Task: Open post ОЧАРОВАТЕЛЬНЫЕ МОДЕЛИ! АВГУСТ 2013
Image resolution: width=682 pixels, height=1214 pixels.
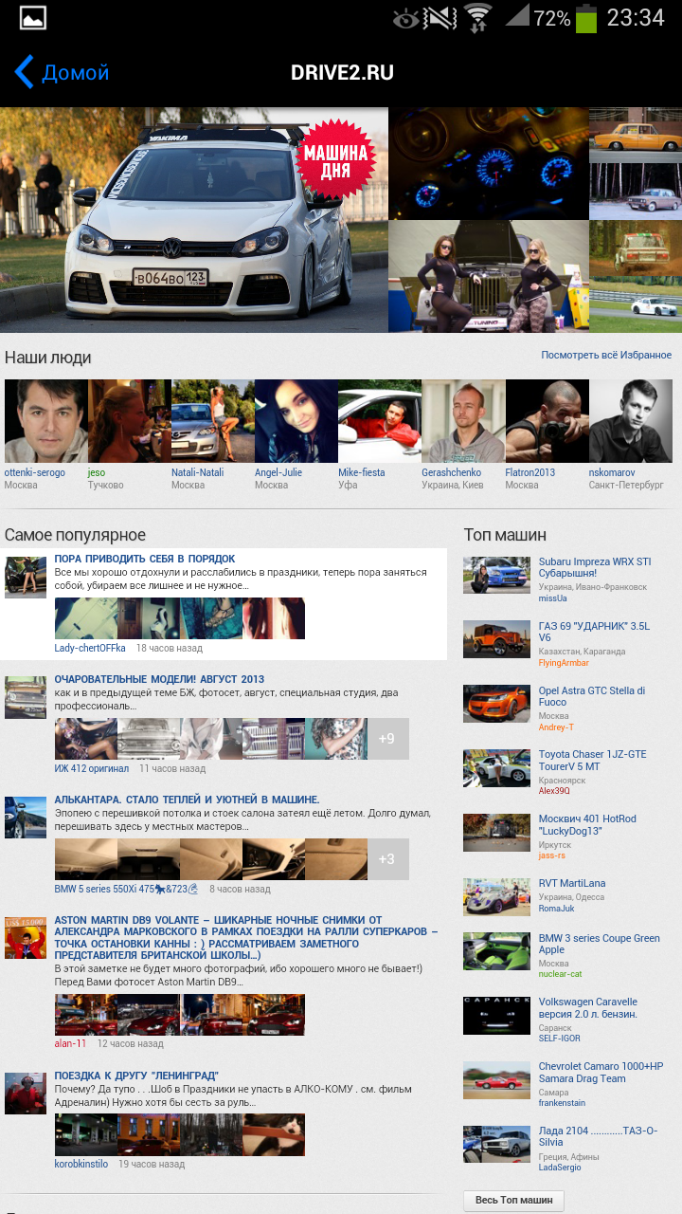Action: 159,679
